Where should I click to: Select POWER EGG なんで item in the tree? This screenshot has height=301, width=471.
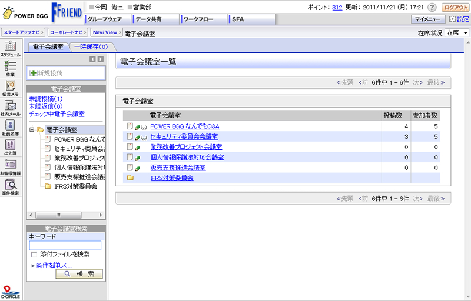(x=79, y=139)
